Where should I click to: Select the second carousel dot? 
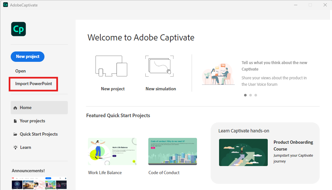coord(250,95)
